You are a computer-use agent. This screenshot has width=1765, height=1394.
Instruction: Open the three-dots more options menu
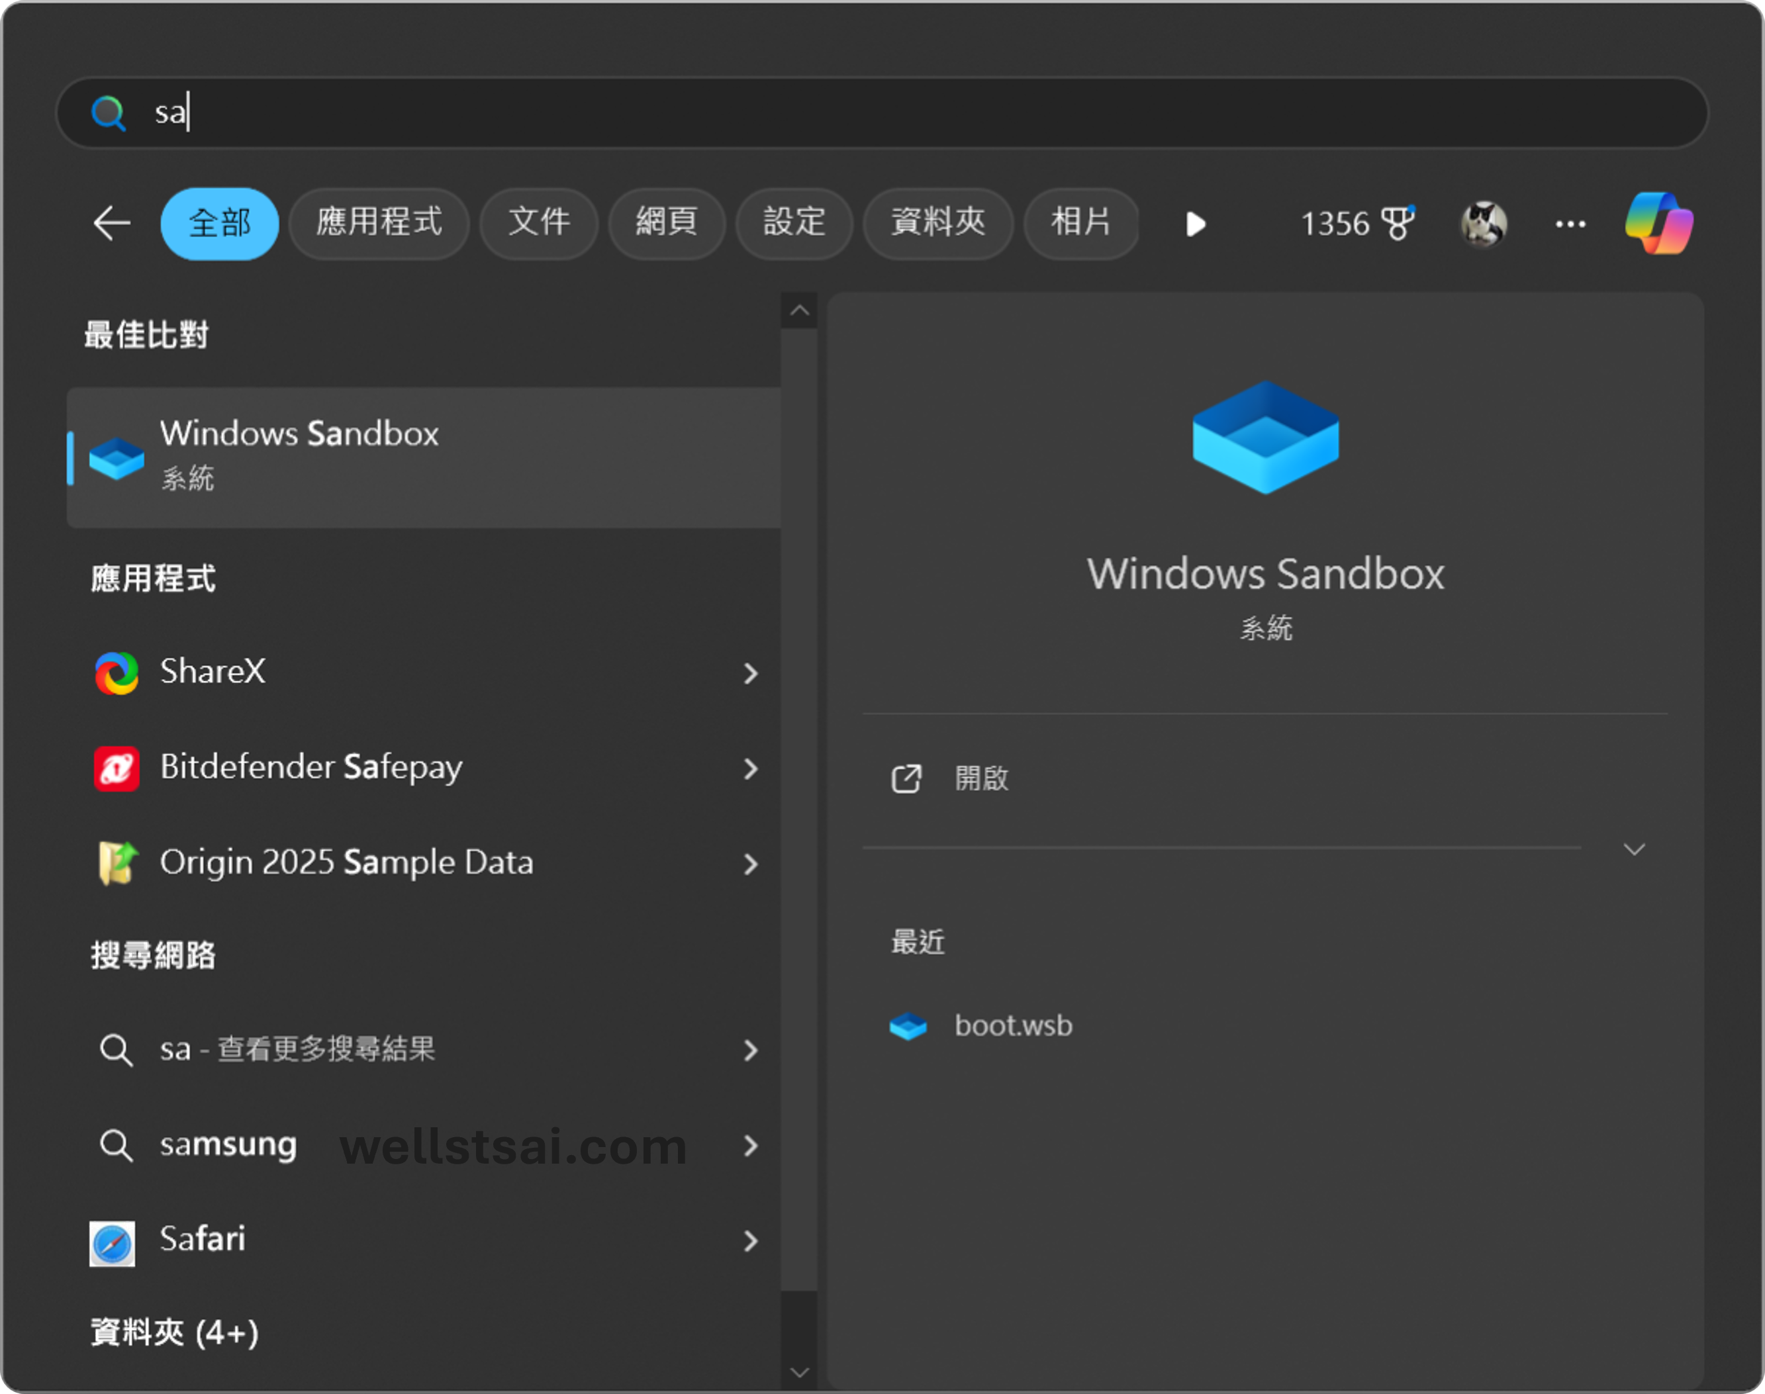1570,224
